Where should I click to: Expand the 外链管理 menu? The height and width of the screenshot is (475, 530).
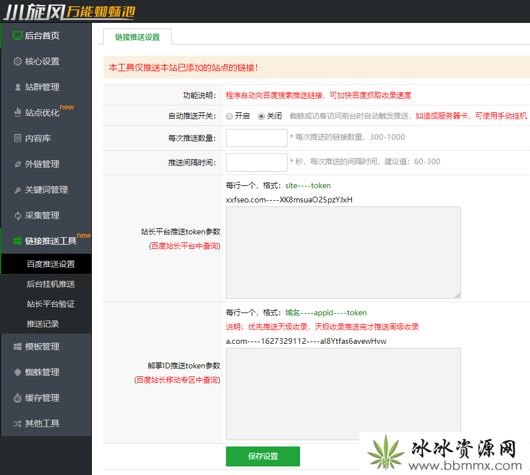(x=46, y=164)
